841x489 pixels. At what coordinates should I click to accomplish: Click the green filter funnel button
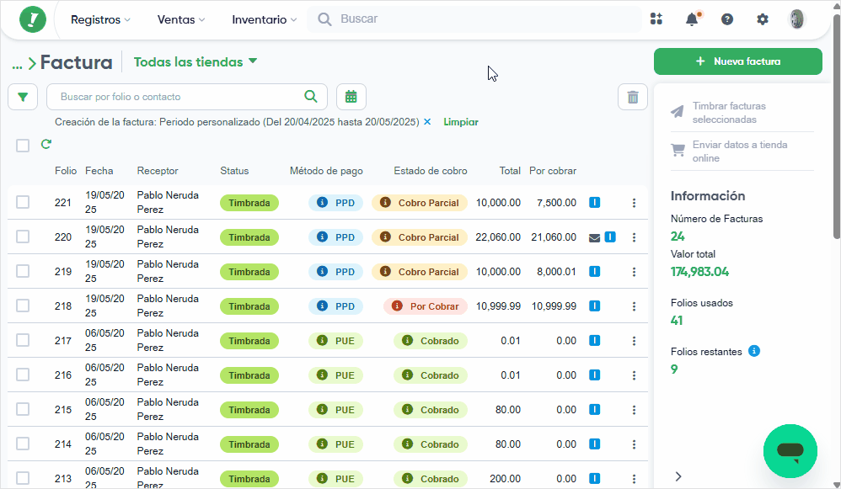click(x=23, y=97)
